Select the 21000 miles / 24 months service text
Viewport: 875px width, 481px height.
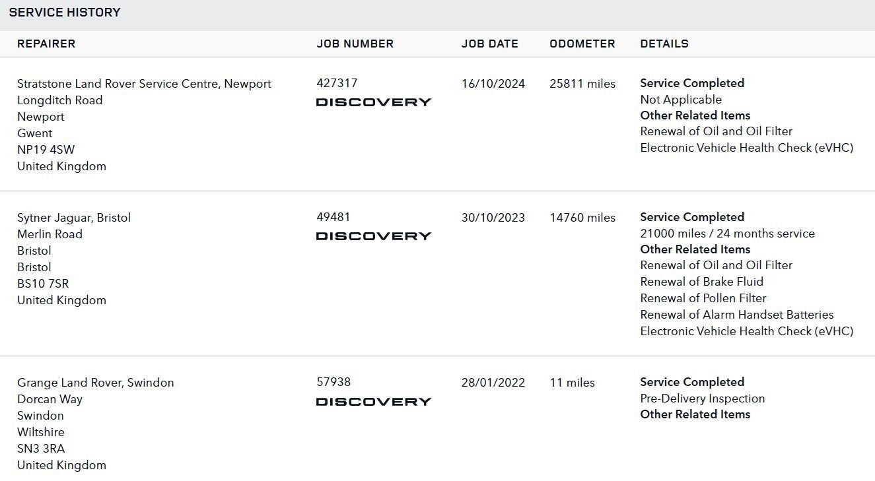pyautogui.click(x=728, y=234)
